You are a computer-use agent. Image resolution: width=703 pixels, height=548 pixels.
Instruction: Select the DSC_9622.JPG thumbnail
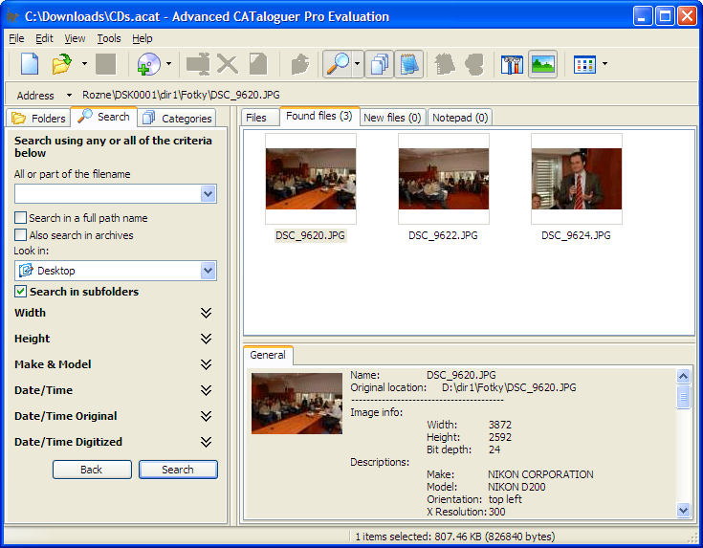(x=444, y=179)
